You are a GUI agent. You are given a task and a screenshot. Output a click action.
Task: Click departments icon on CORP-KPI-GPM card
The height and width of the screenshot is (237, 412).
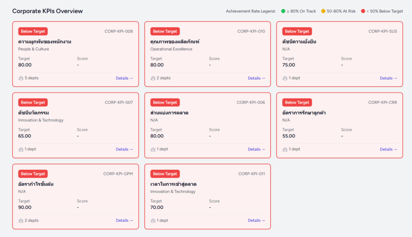point(21,221)
